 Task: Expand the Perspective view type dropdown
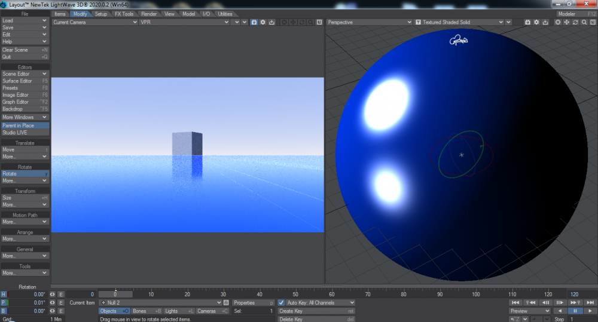368,22
